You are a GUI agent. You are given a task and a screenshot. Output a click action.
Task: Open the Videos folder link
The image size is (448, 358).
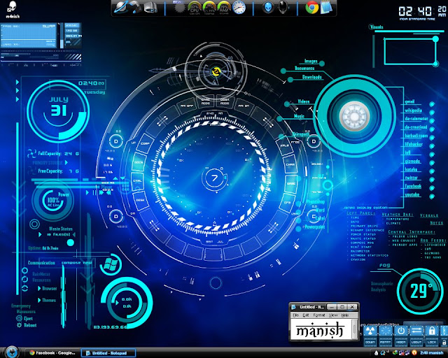tap(304, 101)
